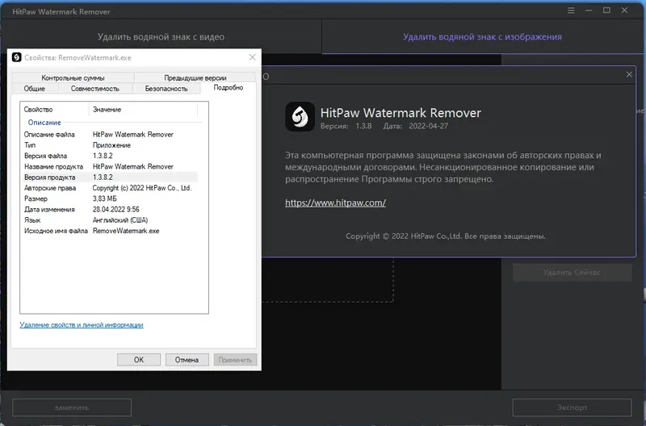Switch to 'Удалить водяной знак с видео' tab
This screenshot has width=646, height=426.
tap(161, 36)
